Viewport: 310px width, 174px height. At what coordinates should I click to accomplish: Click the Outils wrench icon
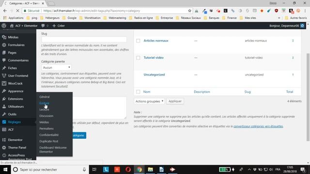(4, 114)
